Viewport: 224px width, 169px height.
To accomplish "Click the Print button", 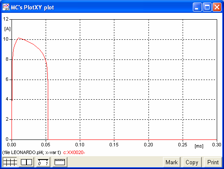I will coord(213,162).
